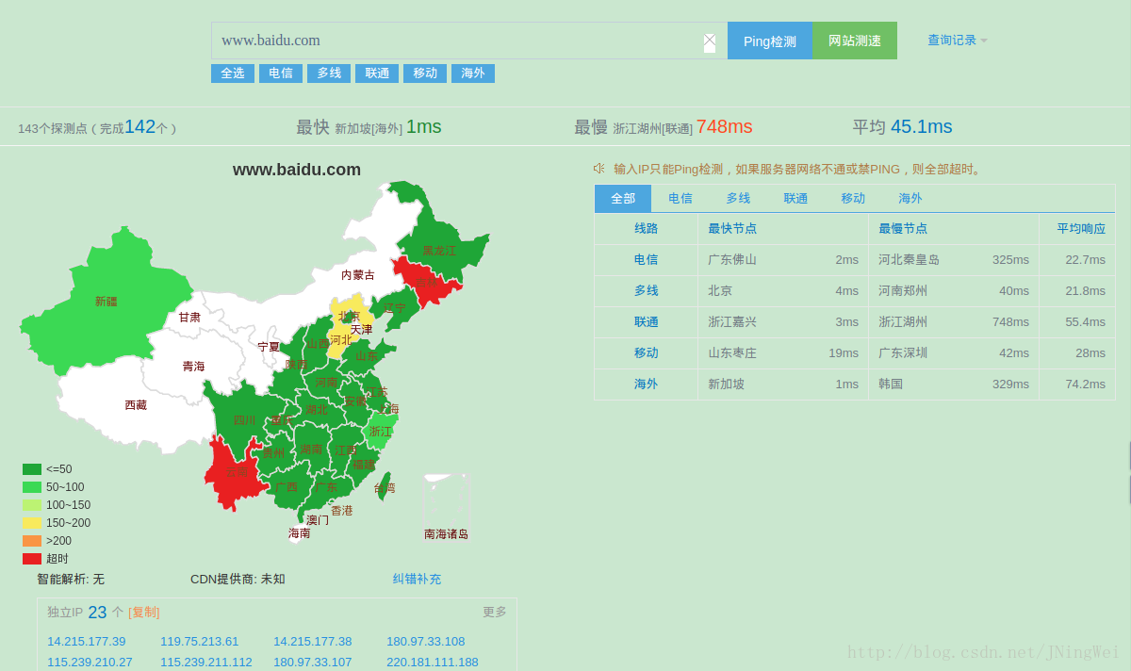Show more IPs with the 更多 link
The image size is (1131, 671).
point(495,613)
